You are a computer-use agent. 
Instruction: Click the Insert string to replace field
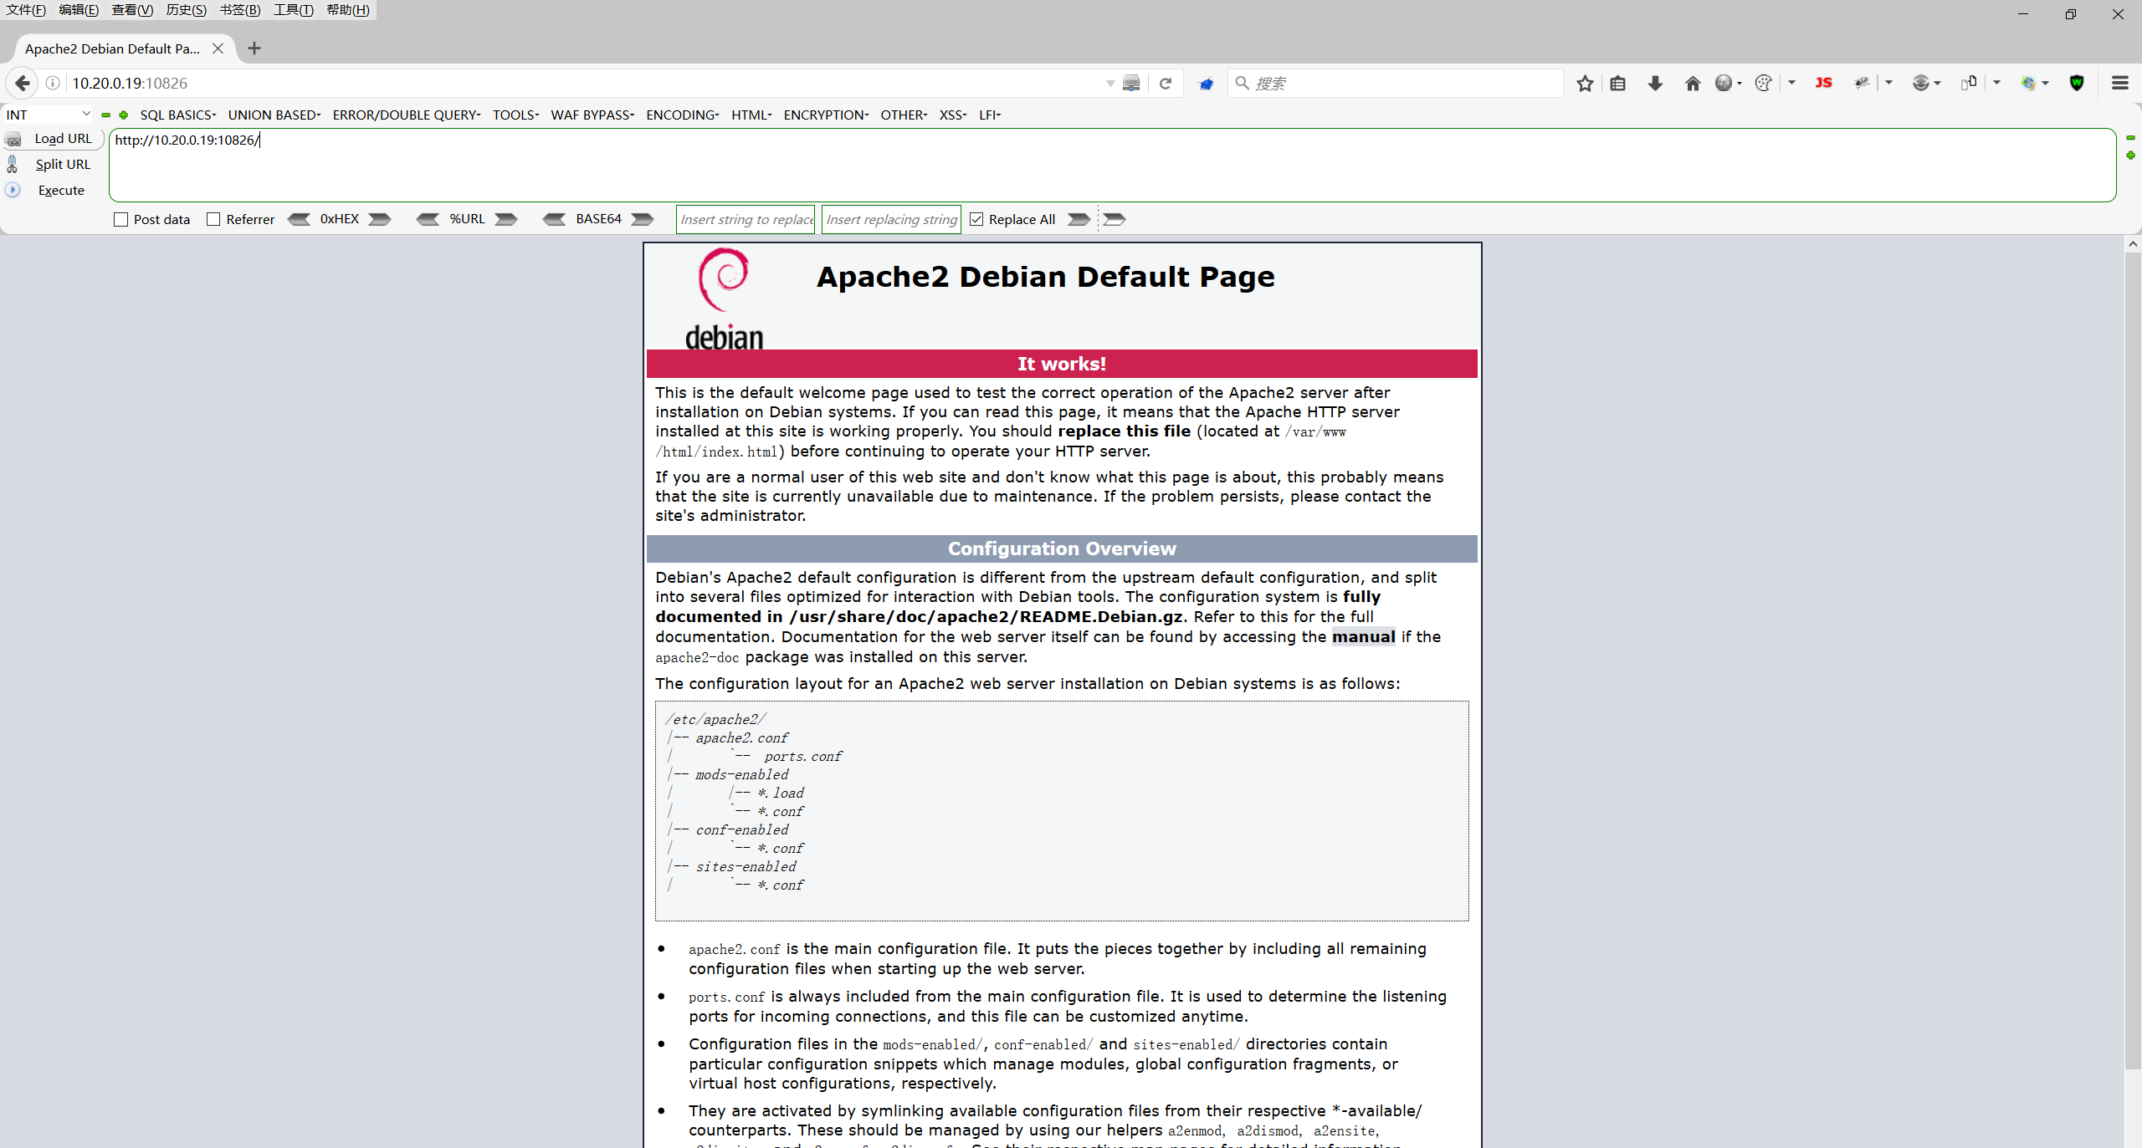pyautogui.click(x=745, y=219)
